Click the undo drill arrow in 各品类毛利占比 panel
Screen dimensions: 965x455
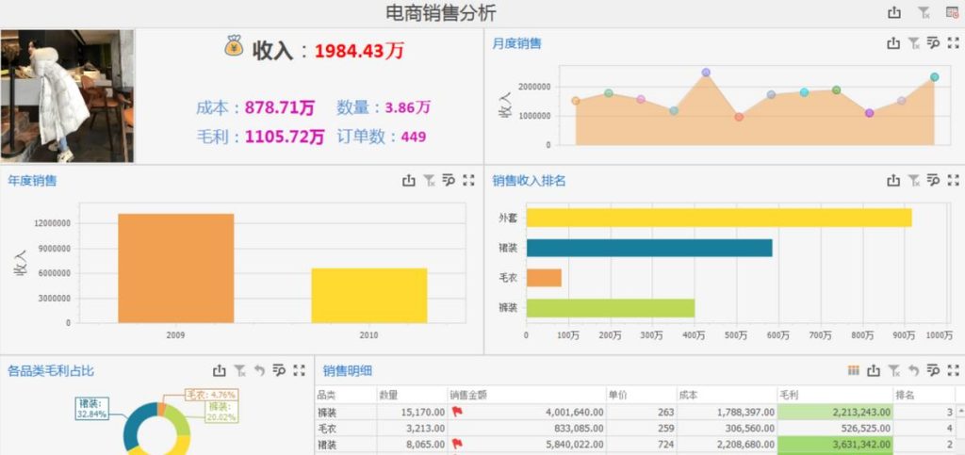260,370
